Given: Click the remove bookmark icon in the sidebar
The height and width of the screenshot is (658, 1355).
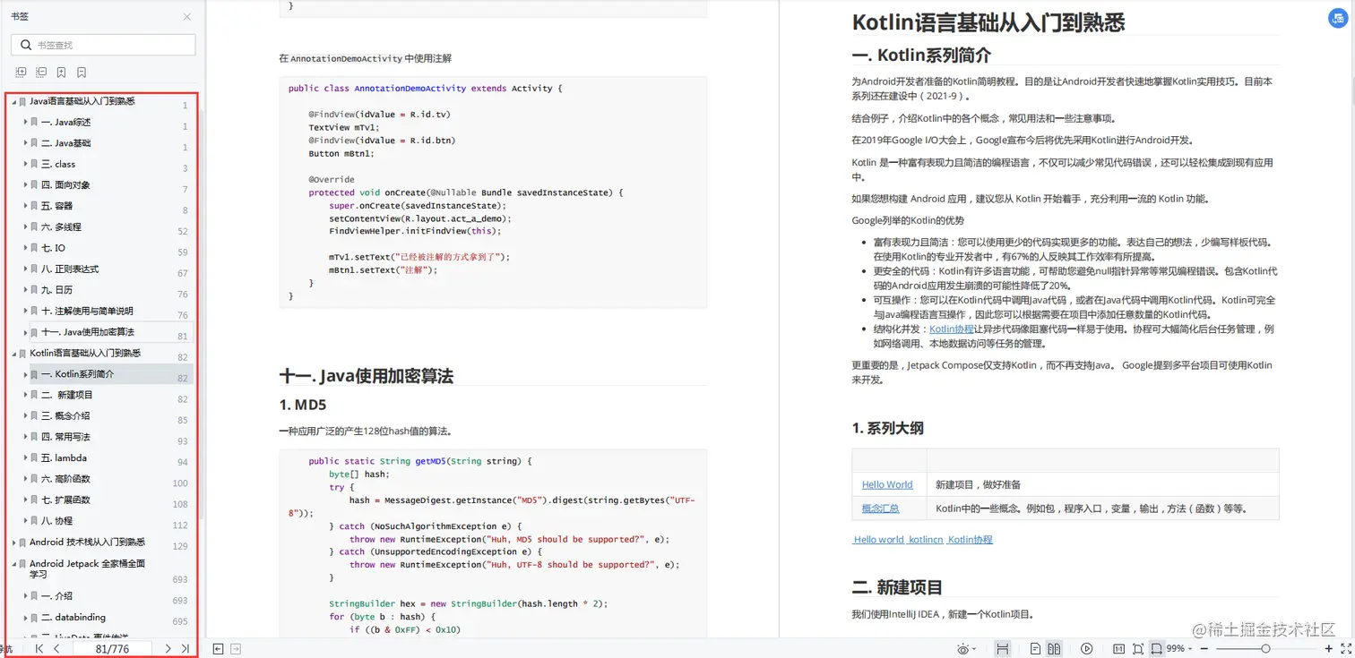Looking at the screenshot, I should click(x=82, y=73).
